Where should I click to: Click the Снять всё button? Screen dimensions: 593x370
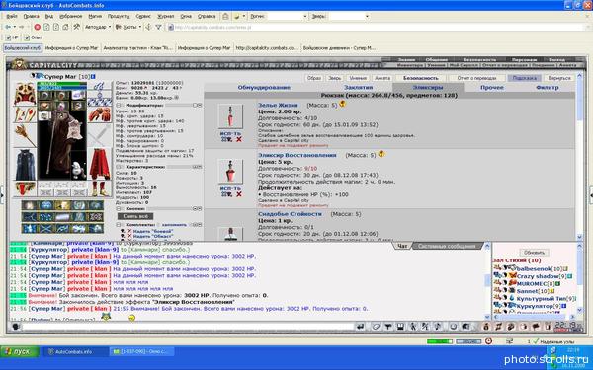tap(135, 216)
